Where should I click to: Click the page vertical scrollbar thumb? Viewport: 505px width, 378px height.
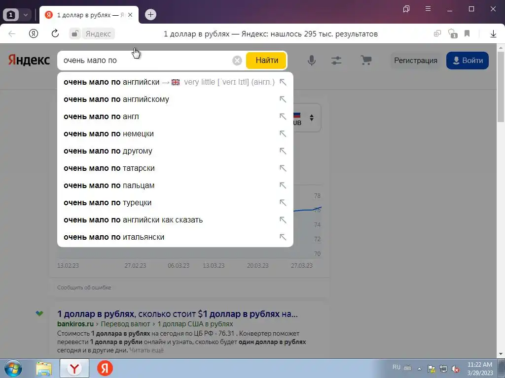click(501, 87)
